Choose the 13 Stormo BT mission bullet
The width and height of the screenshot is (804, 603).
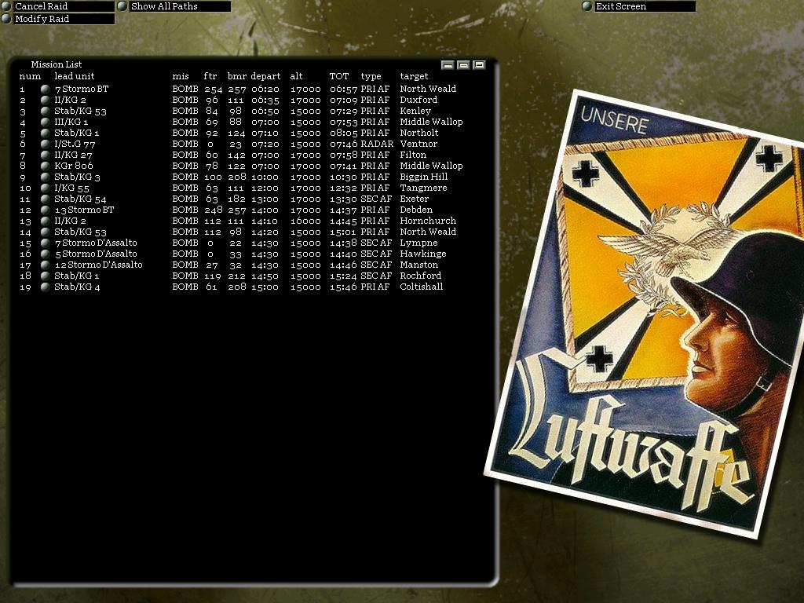(x=45, y=210)
